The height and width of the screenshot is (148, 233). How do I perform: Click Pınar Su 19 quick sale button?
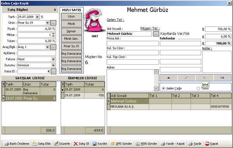point(71,46)
